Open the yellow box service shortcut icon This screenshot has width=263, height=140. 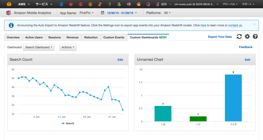[139, 4]
